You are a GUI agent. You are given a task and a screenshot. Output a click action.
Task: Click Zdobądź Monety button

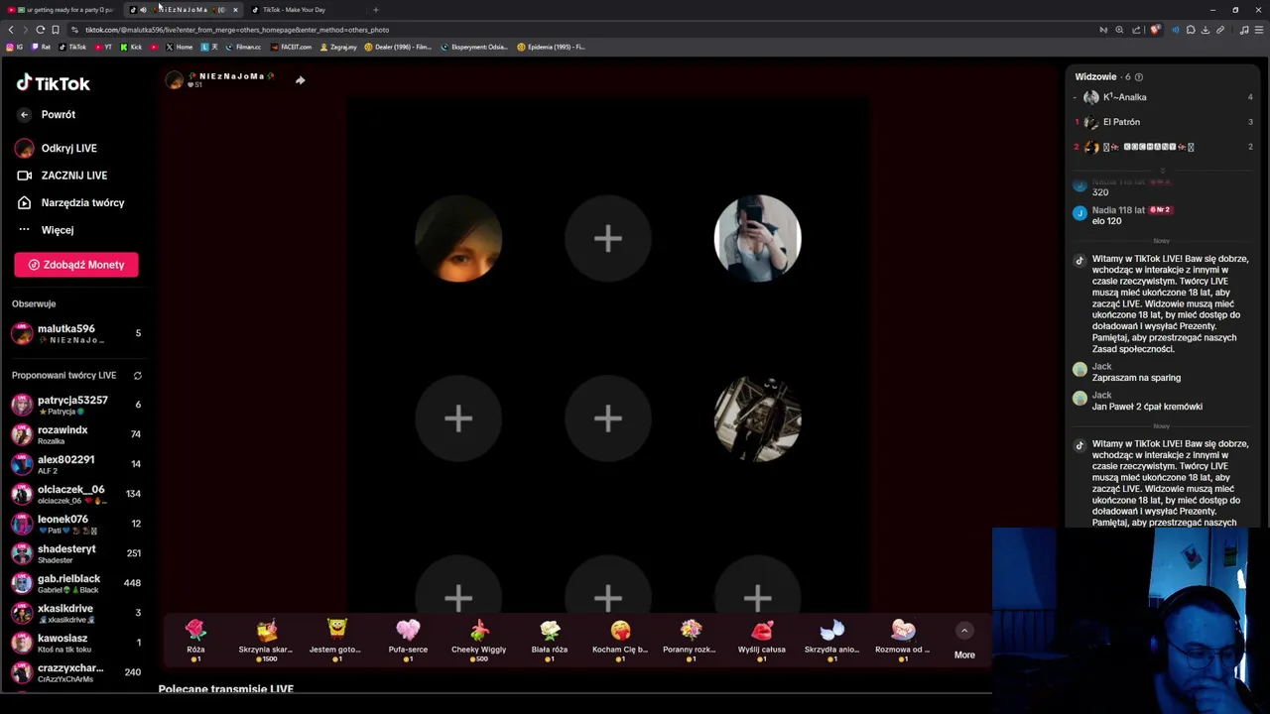(x=76, y=265)
